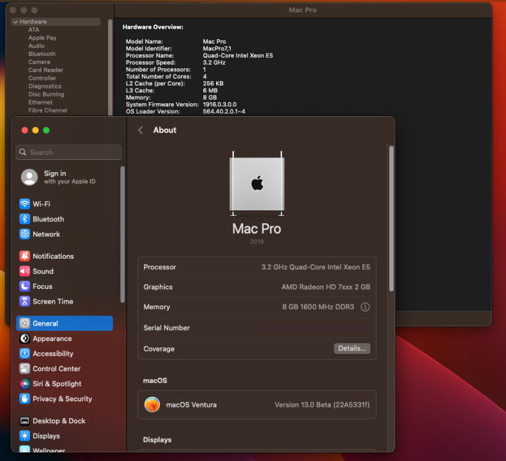The height and width of the screenshot is (461, 506).
Task: Open Coverage Details button
Action: (x=352, y=349)
